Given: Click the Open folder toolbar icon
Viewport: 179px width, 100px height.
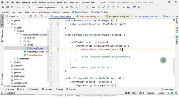Looking at the screenshot, I should [3, 7].
